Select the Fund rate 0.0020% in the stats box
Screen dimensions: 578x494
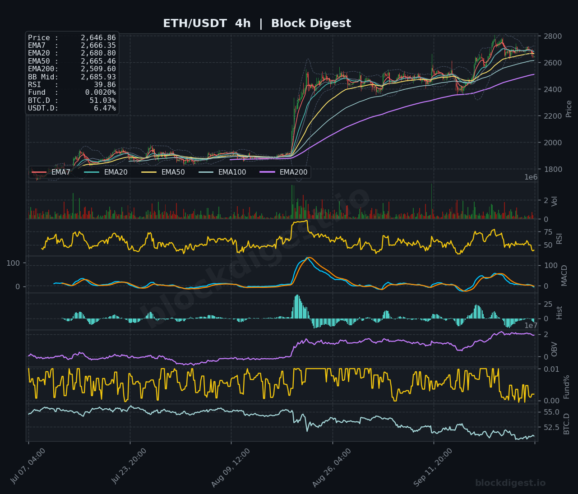(x=101, y=92)
